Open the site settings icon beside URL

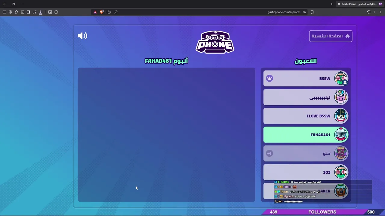tap(304, 12)
